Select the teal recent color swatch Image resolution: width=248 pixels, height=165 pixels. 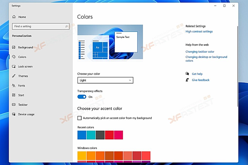pos(91,135)
